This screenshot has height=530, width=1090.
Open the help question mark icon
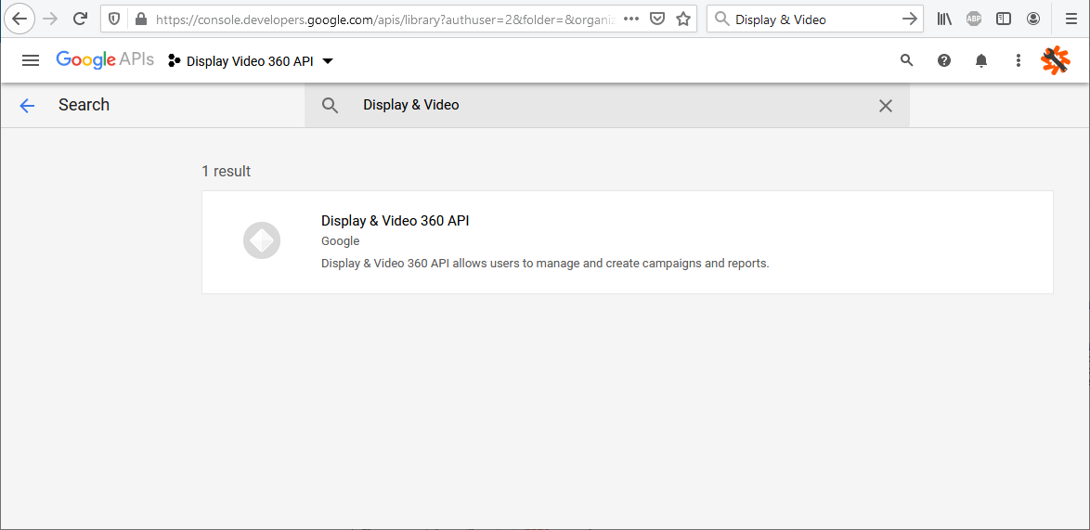click(x=944, y=60)
